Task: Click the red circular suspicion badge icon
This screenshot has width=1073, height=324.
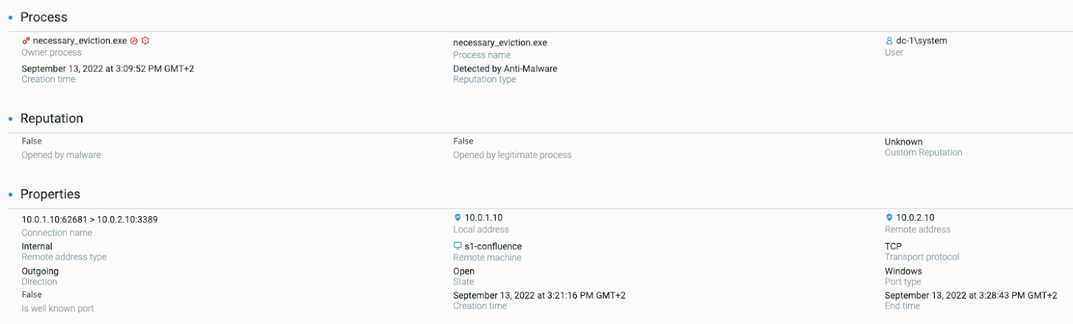Action: pos(134,41)
